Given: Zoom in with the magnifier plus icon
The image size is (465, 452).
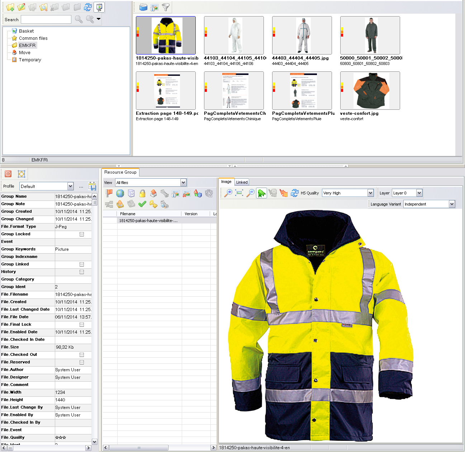Looking at the screenshot, I should point(228,193).
